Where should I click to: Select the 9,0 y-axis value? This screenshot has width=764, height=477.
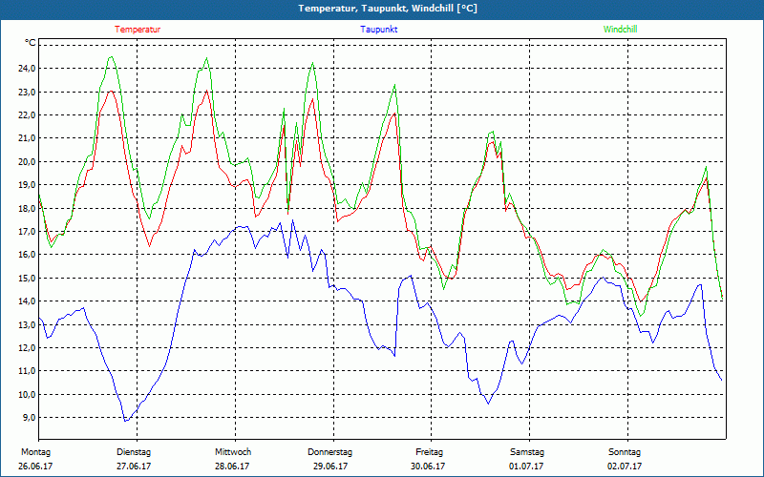[x=29, y=418]
